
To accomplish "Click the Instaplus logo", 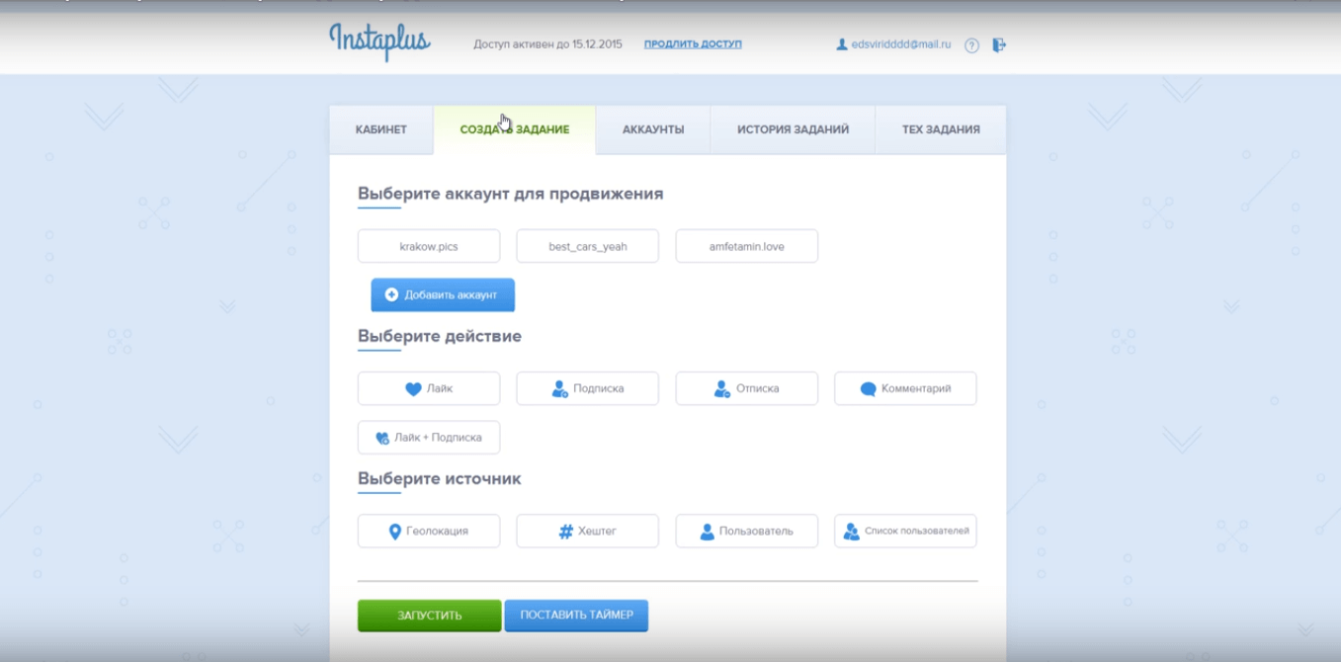I will coord(379,41).
